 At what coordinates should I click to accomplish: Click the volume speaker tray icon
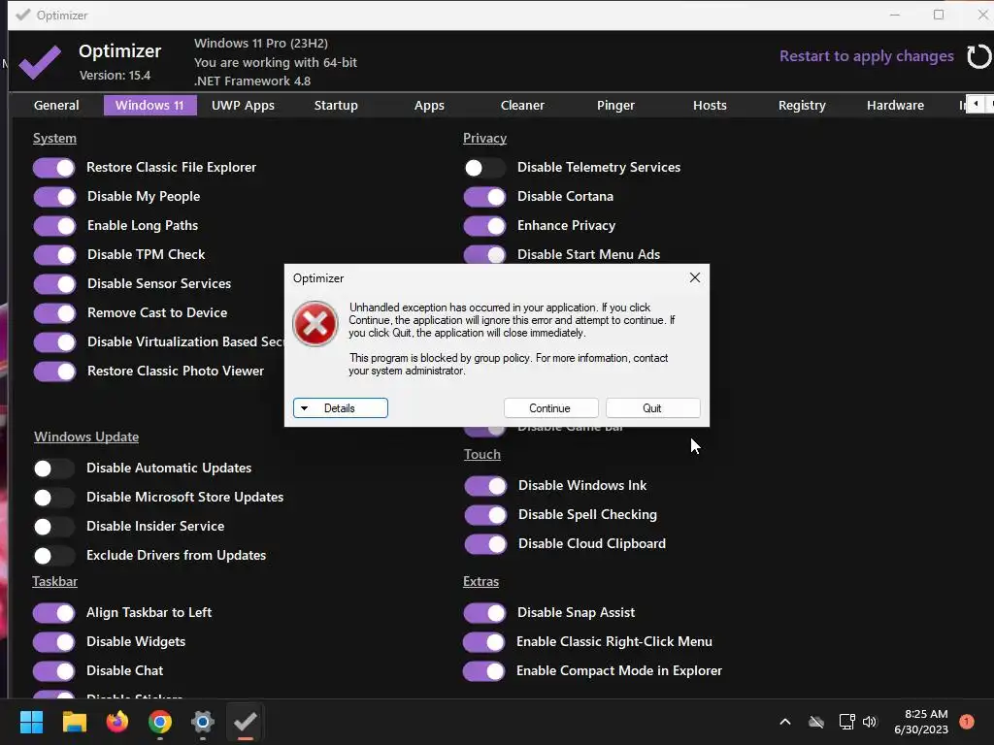870,722
